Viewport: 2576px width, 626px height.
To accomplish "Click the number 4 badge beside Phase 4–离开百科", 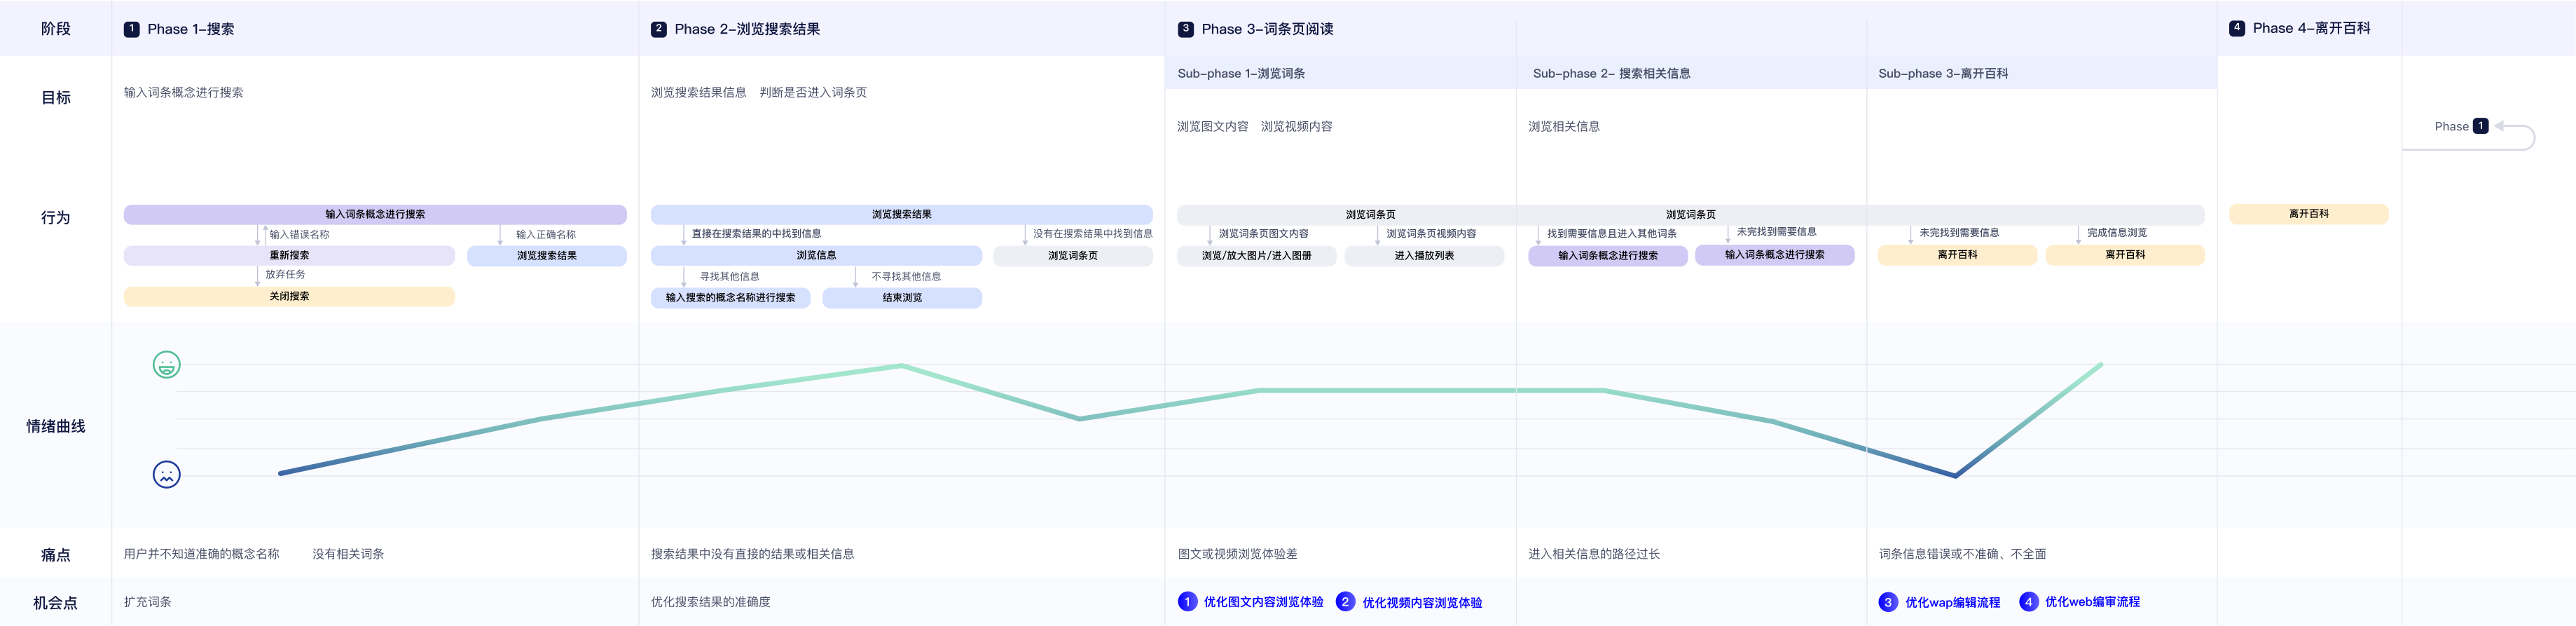I will pos(2236,28).
